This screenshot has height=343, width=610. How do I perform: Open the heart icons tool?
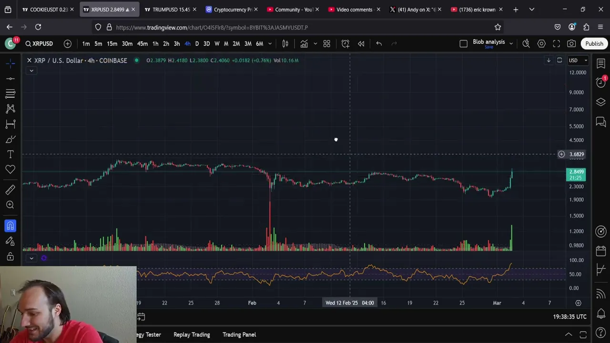pyautogui.click(x=10, y=170)
